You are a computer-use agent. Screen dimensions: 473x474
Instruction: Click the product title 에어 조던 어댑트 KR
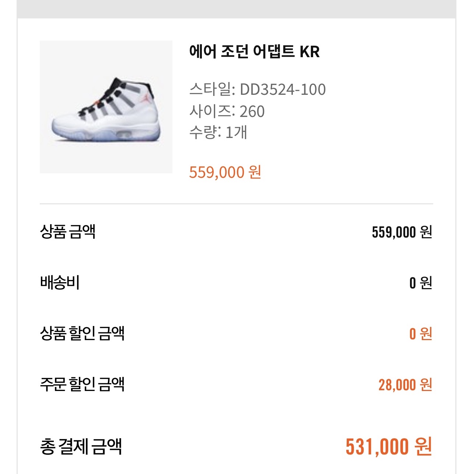254,52
